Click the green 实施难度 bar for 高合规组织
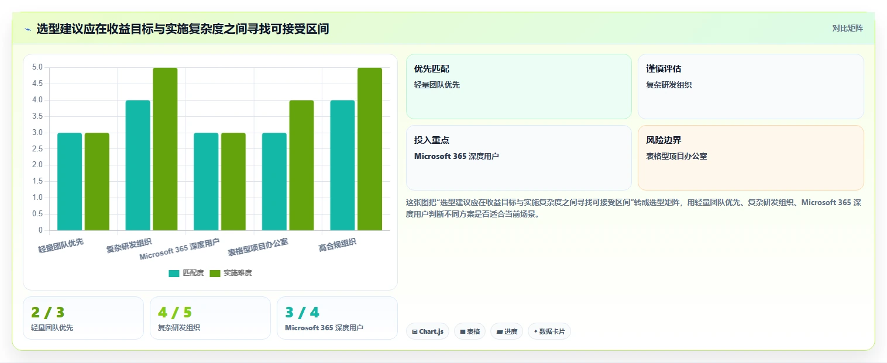 370,149
